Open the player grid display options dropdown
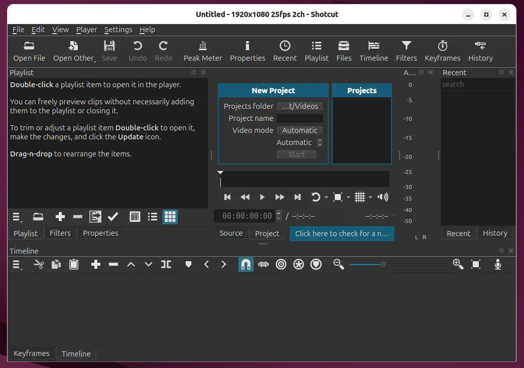 tap(369, 197)
